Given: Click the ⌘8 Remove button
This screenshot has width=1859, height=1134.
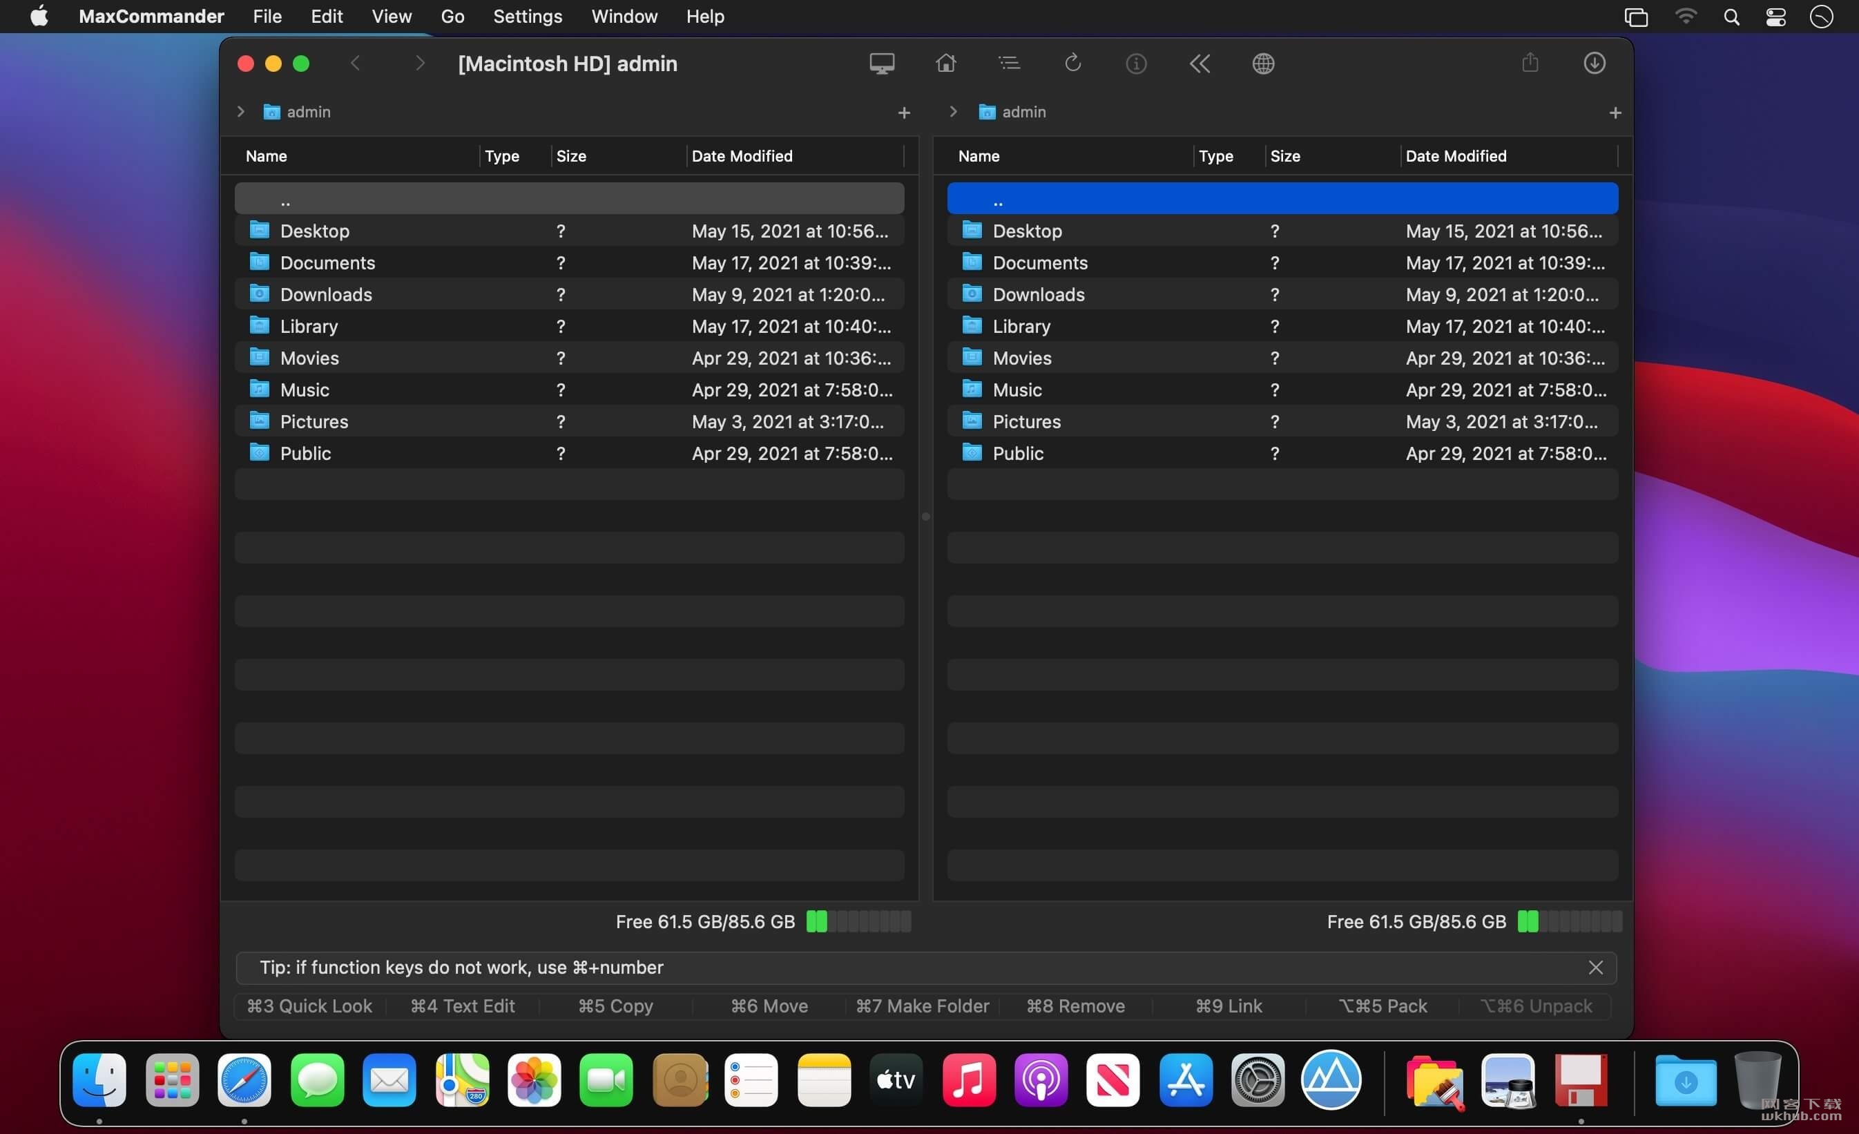Looking at the screenshot, I should coord(1075,1006).
